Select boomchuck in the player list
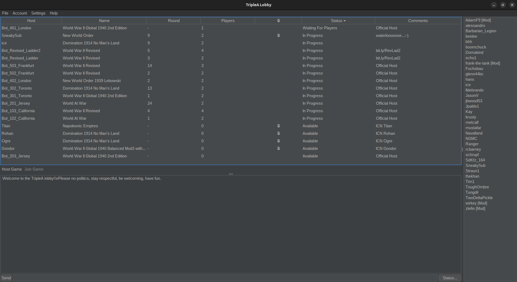 tap(476, 47)
